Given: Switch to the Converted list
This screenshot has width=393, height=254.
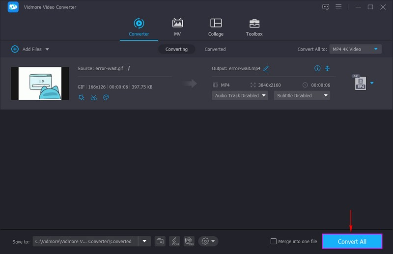Looking at the screenshot, I should point(215,49).
